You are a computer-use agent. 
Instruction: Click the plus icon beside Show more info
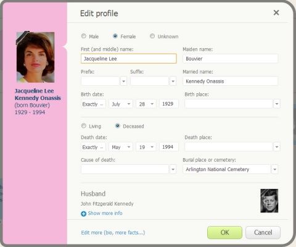click(x=83, y=214)
